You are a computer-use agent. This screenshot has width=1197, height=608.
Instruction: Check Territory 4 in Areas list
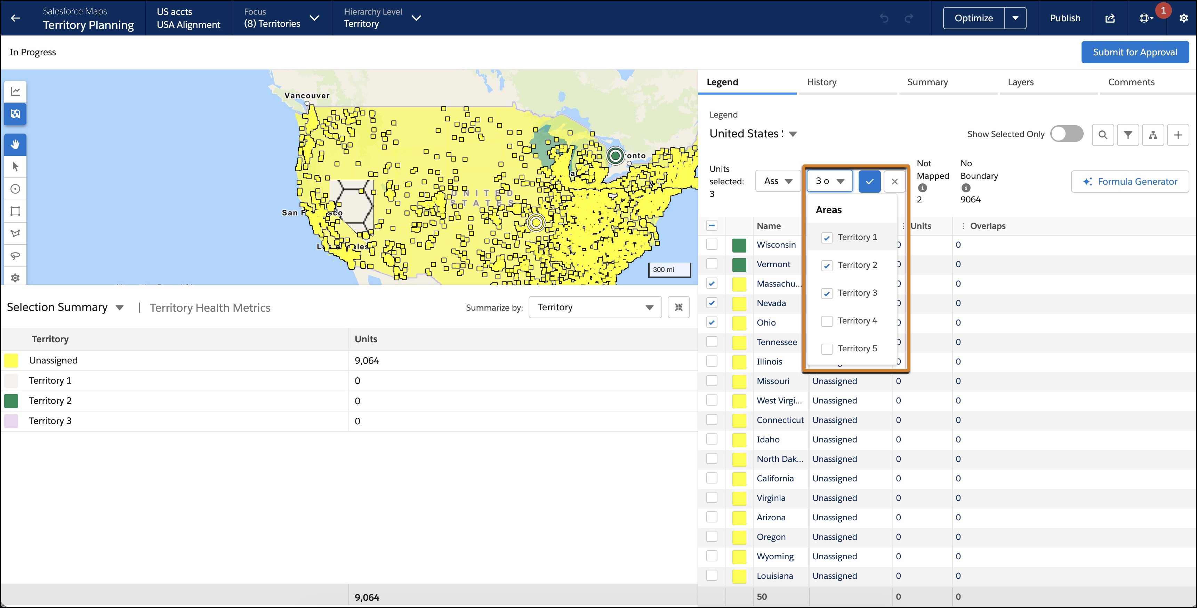(827, 321)
